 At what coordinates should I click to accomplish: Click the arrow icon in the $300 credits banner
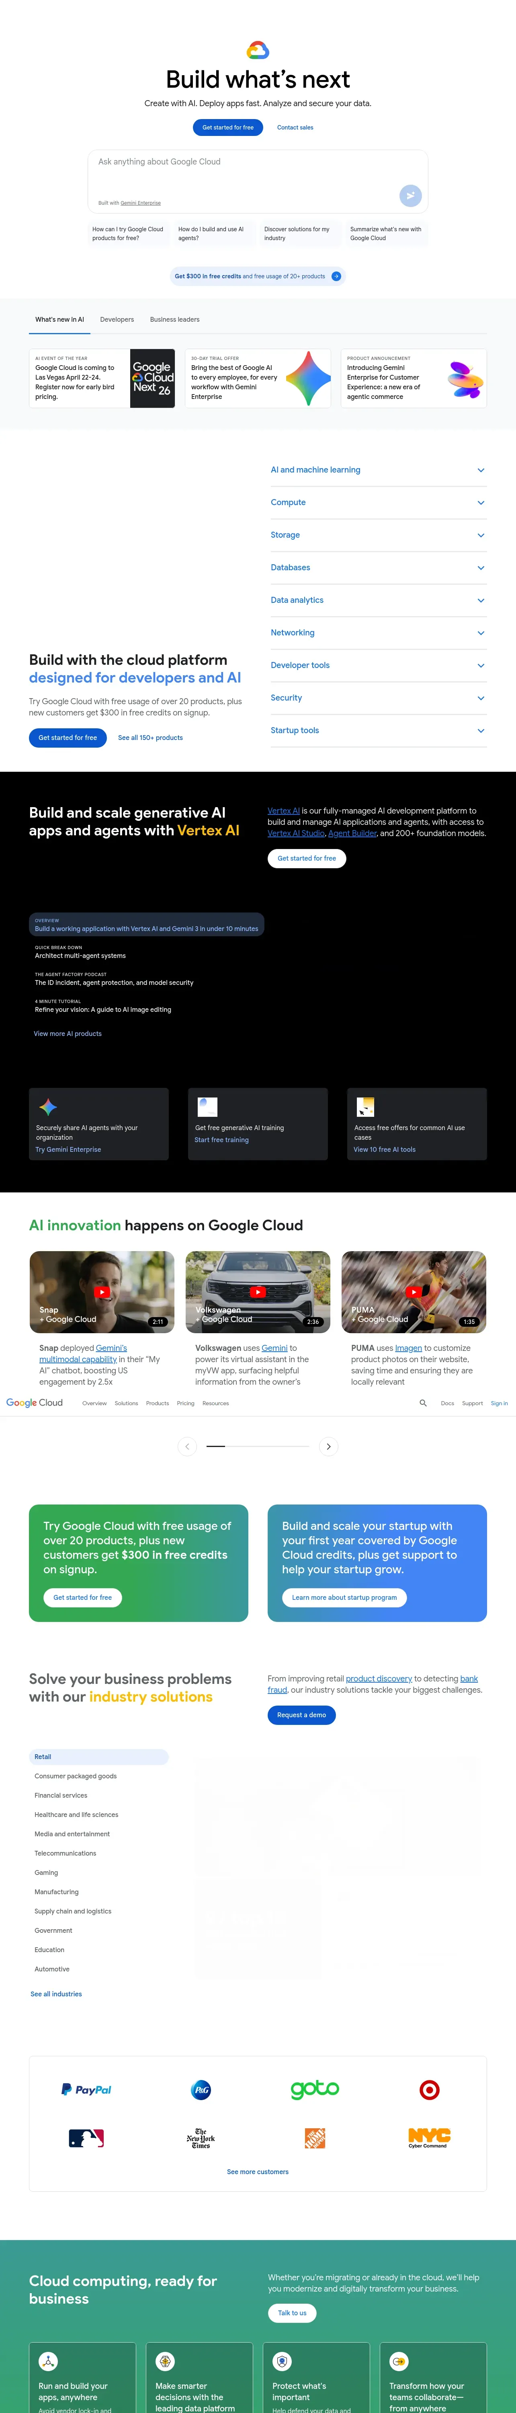(x=336, y=276)
